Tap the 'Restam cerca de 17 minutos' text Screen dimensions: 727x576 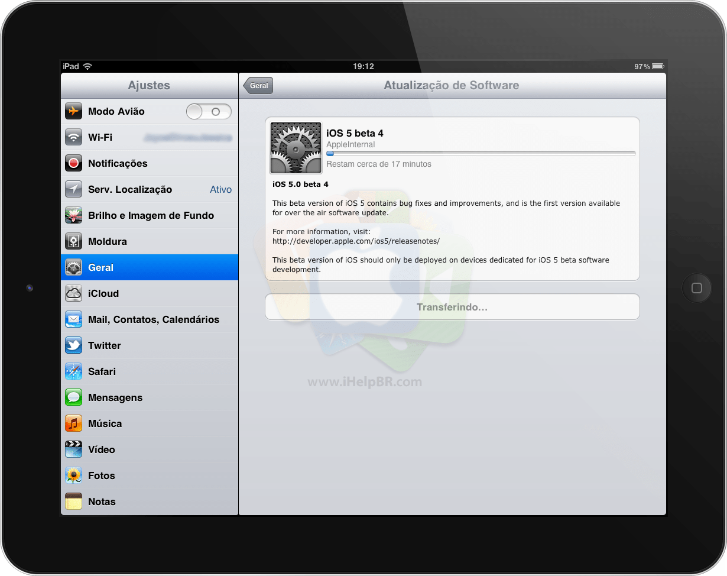pos(379,164)
